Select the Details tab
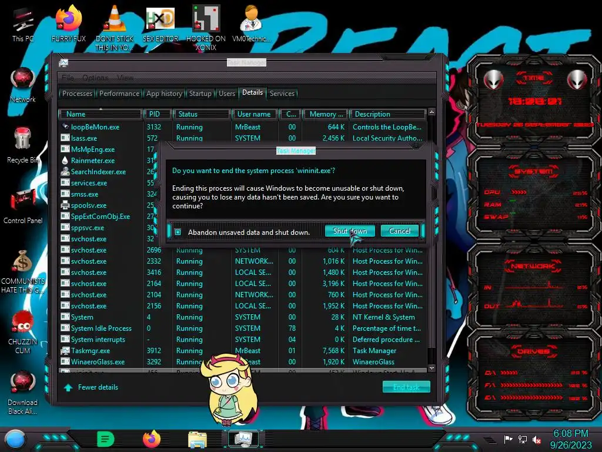This screenshot has height=452, width=602. tap(252, 92)
